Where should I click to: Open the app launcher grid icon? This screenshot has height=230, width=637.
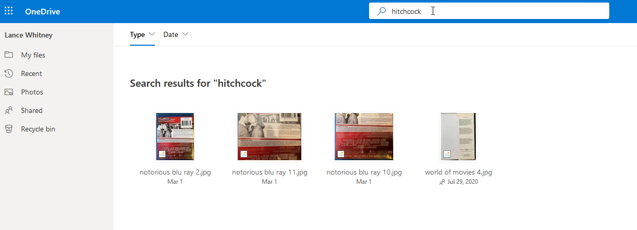(x=9, y=11)
